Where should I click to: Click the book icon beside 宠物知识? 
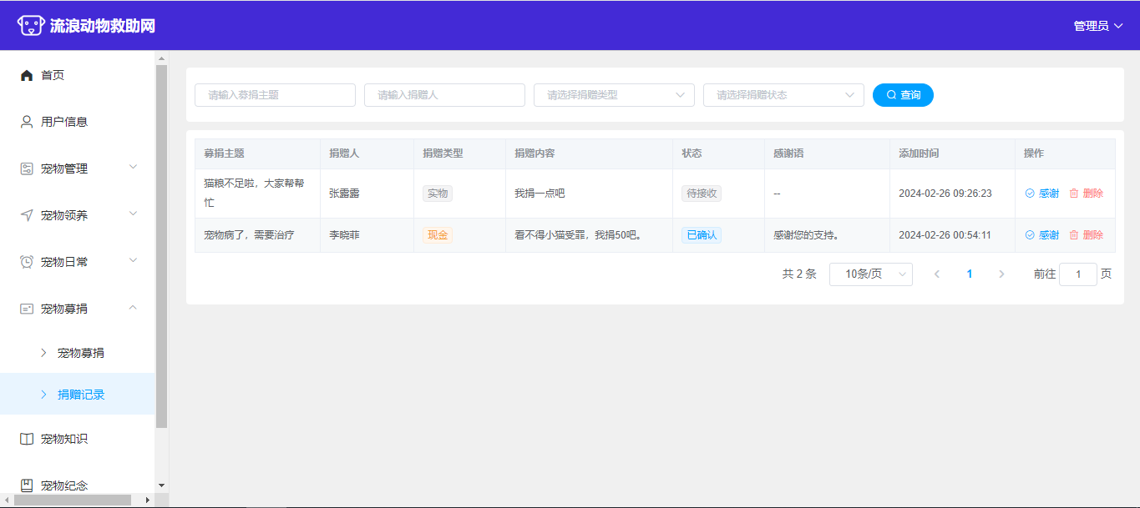pos(27,439)
